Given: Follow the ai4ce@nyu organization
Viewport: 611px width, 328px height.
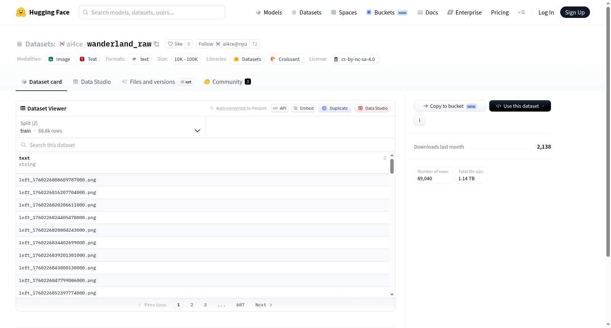Looking at the screenshot, I should pyautogui.click(x=223, y=44).
